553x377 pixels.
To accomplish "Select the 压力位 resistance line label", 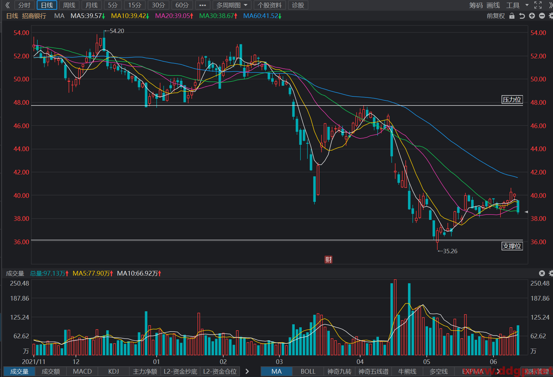I will [x=512, y=99].
